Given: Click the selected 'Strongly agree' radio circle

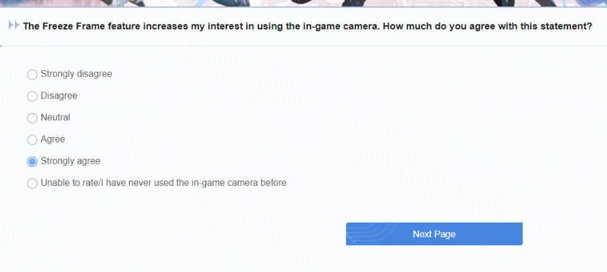Looking at the screenshot, I should click(32, 162).
